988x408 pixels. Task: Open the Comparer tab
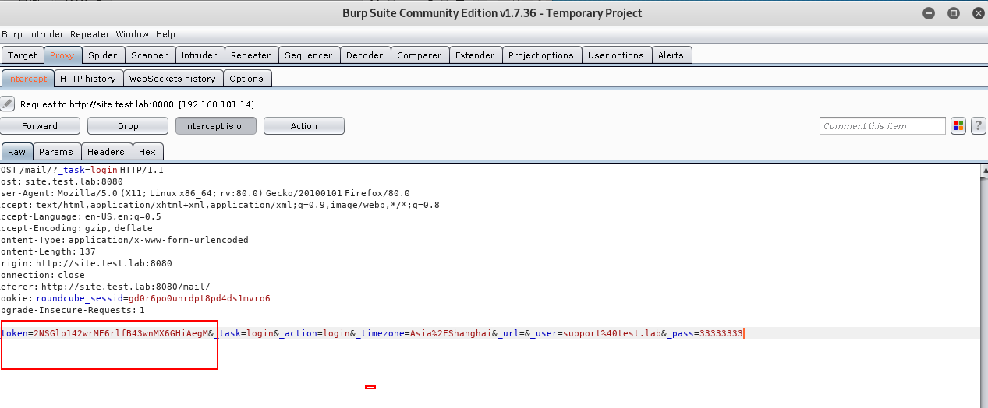420,55
